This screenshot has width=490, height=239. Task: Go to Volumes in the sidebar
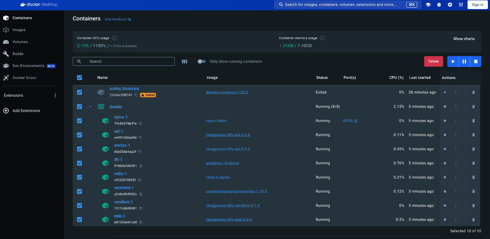32,42
